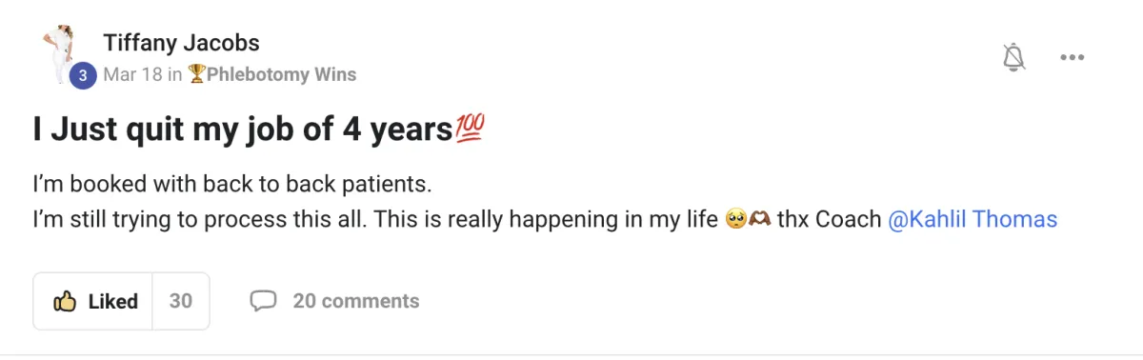Click the speech bubble comment icon
Image resolution: width=1143 pixels, height=360 pixels.
point(263,302)
